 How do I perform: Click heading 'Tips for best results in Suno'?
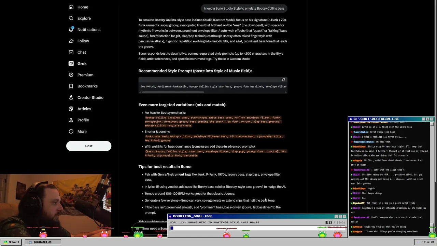[x=165, y=166]
